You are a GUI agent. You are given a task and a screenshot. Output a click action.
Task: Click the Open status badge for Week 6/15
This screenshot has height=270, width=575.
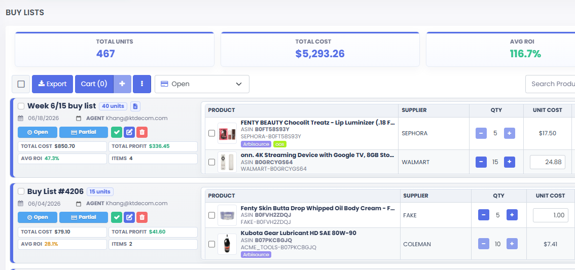click(38, 132)
